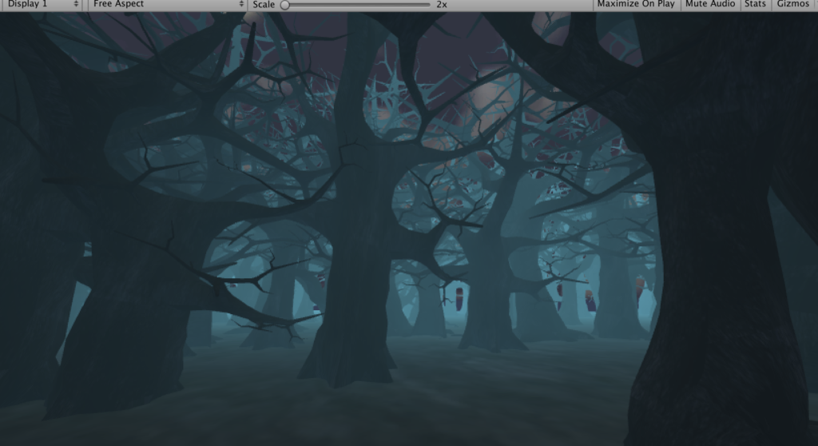This screenshot has width=818, height=446.
Task: Click the 2x scale value
Action: click(442, 5)
